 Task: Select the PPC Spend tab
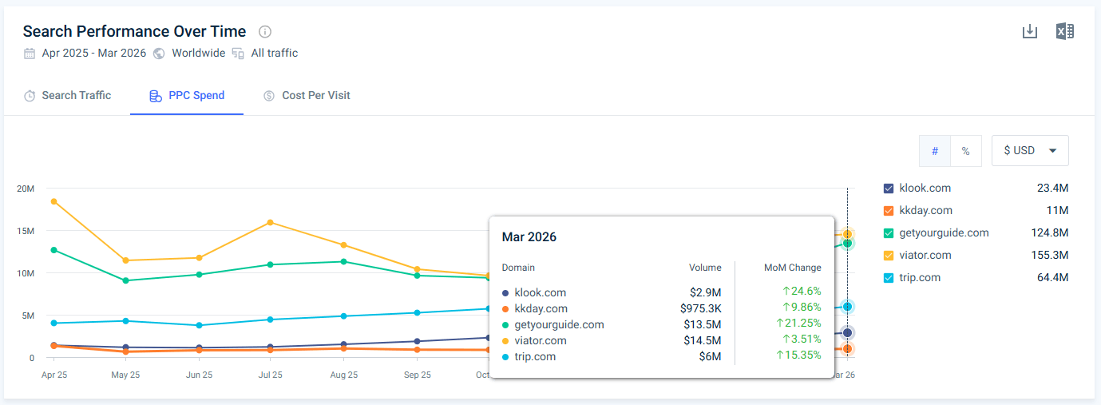[187, 95]
